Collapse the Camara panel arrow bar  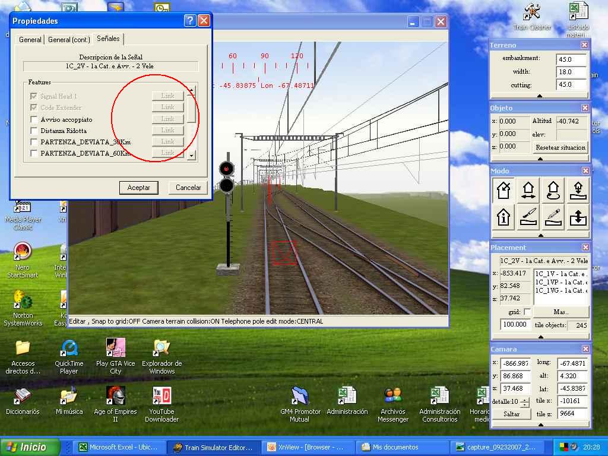pos(540,425)
